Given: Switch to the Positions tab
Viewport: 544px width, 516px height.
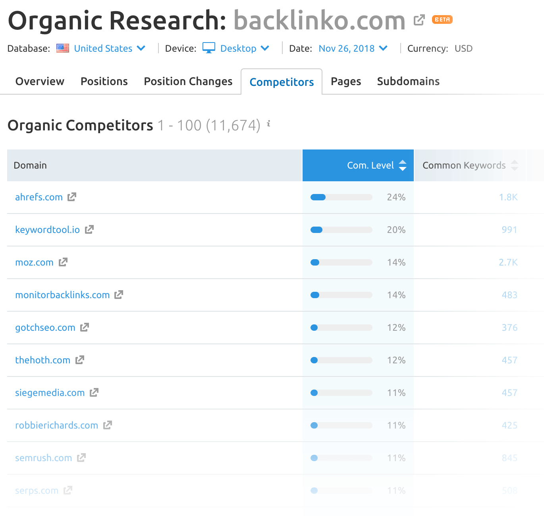Looking at the screenshot, I should point(104,81).
